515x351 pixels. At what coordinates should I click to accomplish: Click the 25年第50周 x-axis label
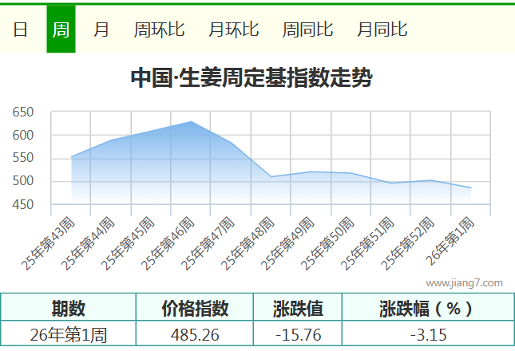(x=331, y=241)
